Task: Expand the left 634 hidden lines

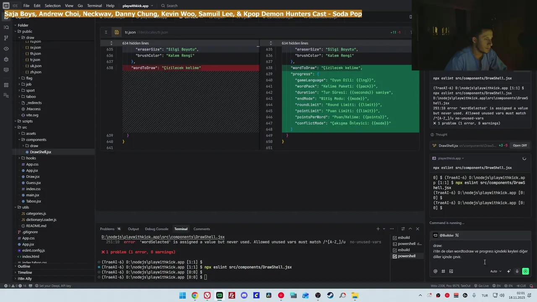Action: click(x=136, y=43)
